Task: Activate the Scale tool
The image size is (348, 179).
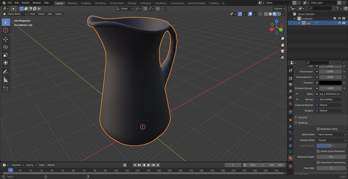Action: 6,55
